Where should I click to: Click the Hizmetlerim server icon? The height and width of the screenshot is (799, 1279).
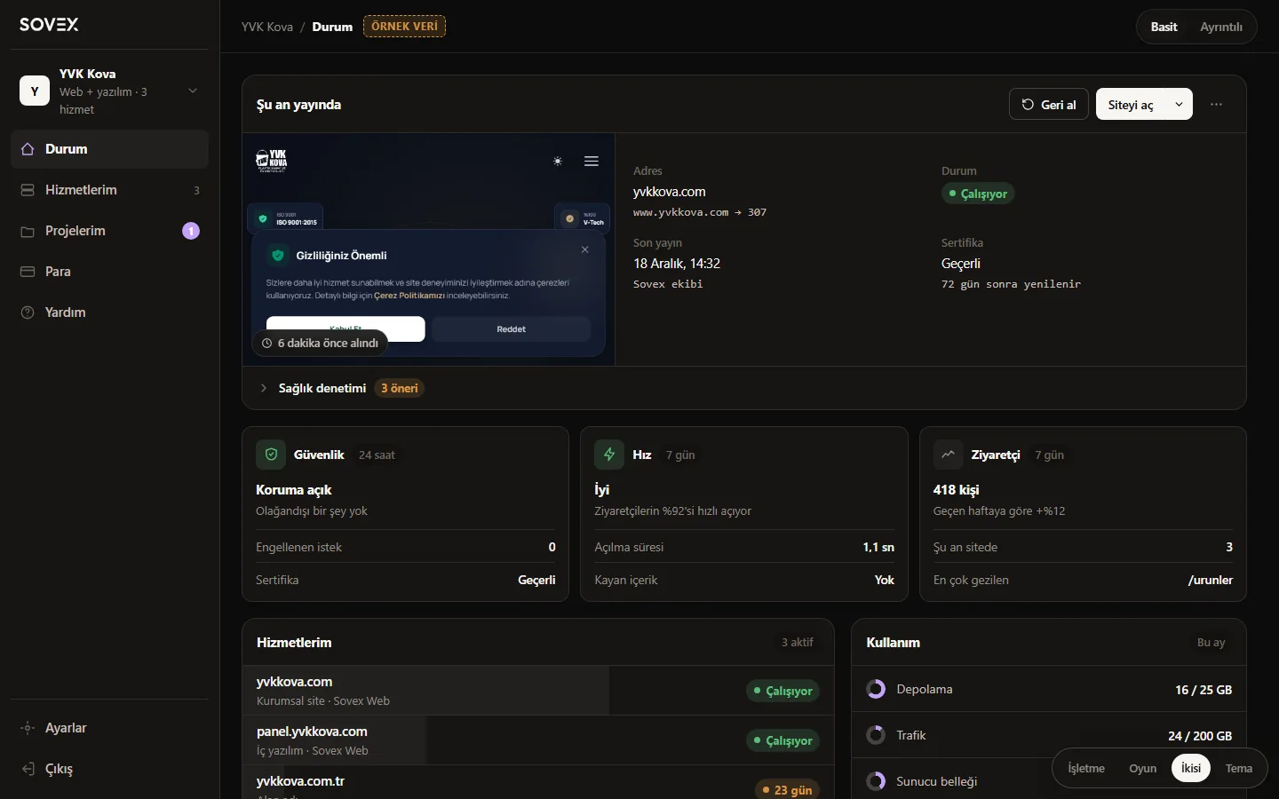(28, 190)
